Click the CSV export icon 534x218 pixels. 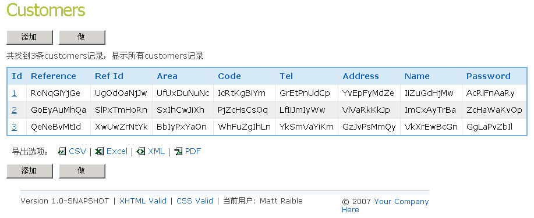(x=62, y=151)
